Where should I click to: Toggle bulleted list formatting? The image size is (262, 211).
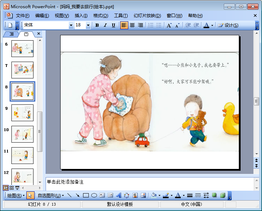[159, 25]
